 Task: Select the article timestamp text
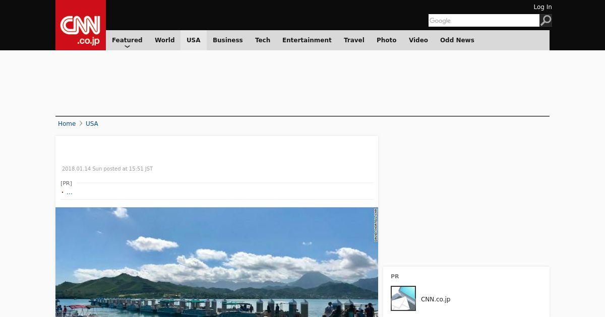click(107, 169)
